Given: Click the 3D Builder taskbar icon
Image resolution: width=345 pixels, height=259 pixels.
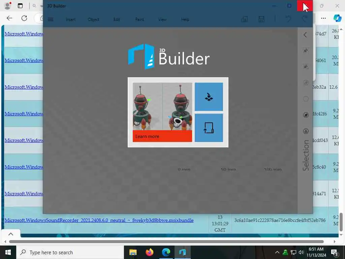Looking at the screenshot, I should point(182,252).
